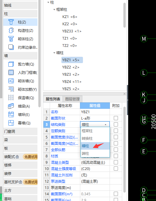156x201 pixels.
Task: Tick the 附加 checkbox for 材质
Action: 116,156
